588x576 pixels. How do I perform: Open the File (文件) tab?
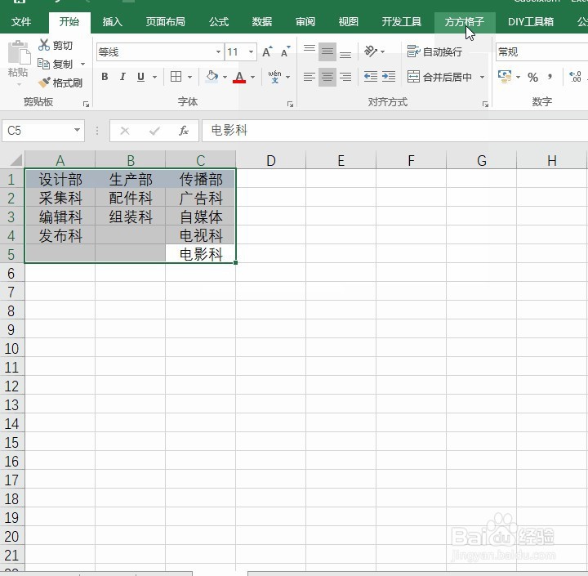tap(21, 22)
